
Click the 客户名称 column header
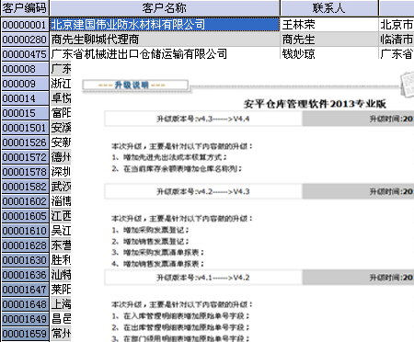click(165, 8)
